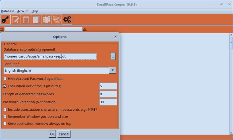This screenshot has width=233, height=140.
Task: Click the trash can delete icon
Action: click(26, 19)
